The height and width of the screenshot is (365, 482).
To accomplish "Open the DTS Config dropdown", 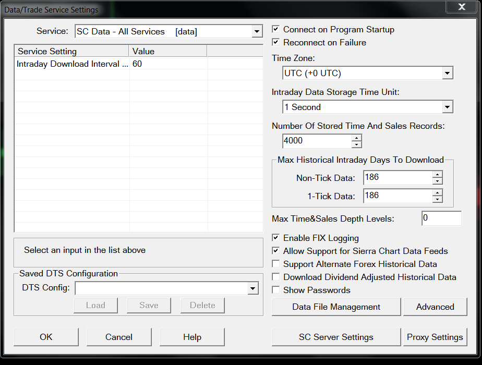I will 252,288.
